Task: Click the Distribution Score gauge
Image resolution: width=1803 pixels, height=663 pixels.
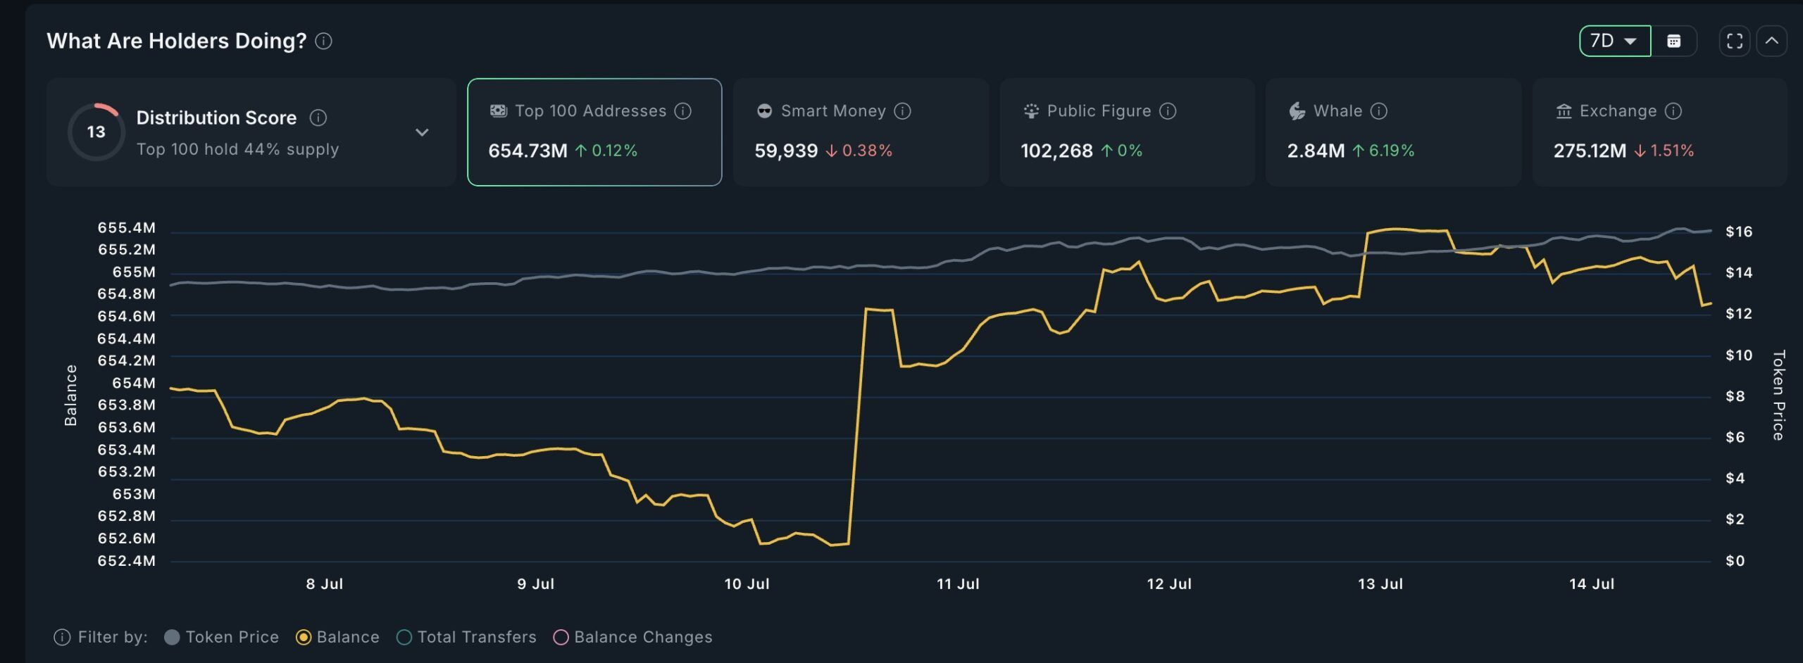Action: [x=96, y=131]
